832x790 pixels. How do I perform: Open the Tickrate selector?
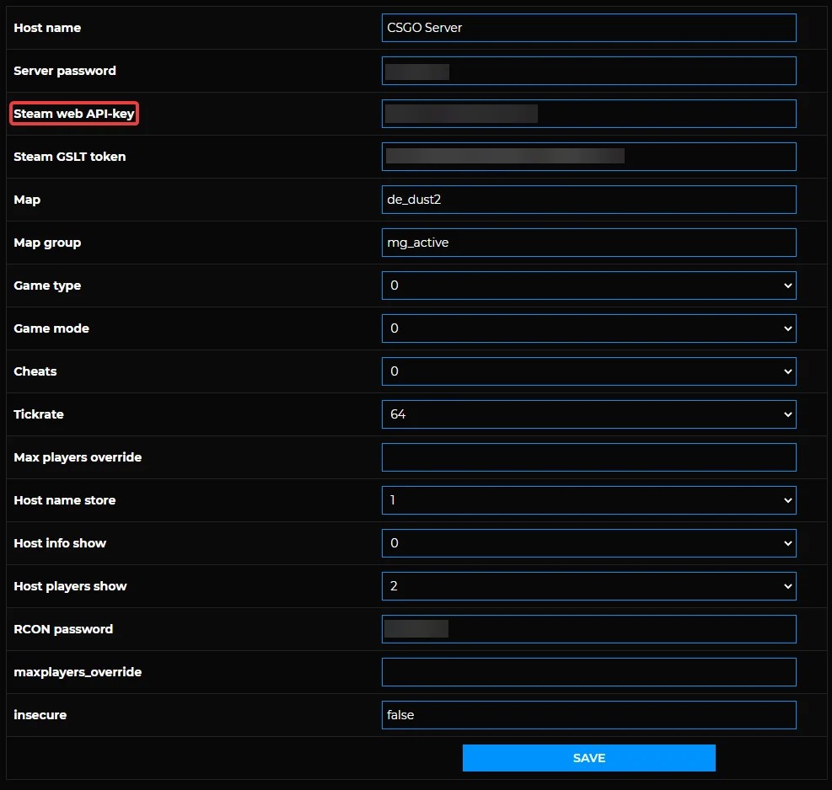588,414
